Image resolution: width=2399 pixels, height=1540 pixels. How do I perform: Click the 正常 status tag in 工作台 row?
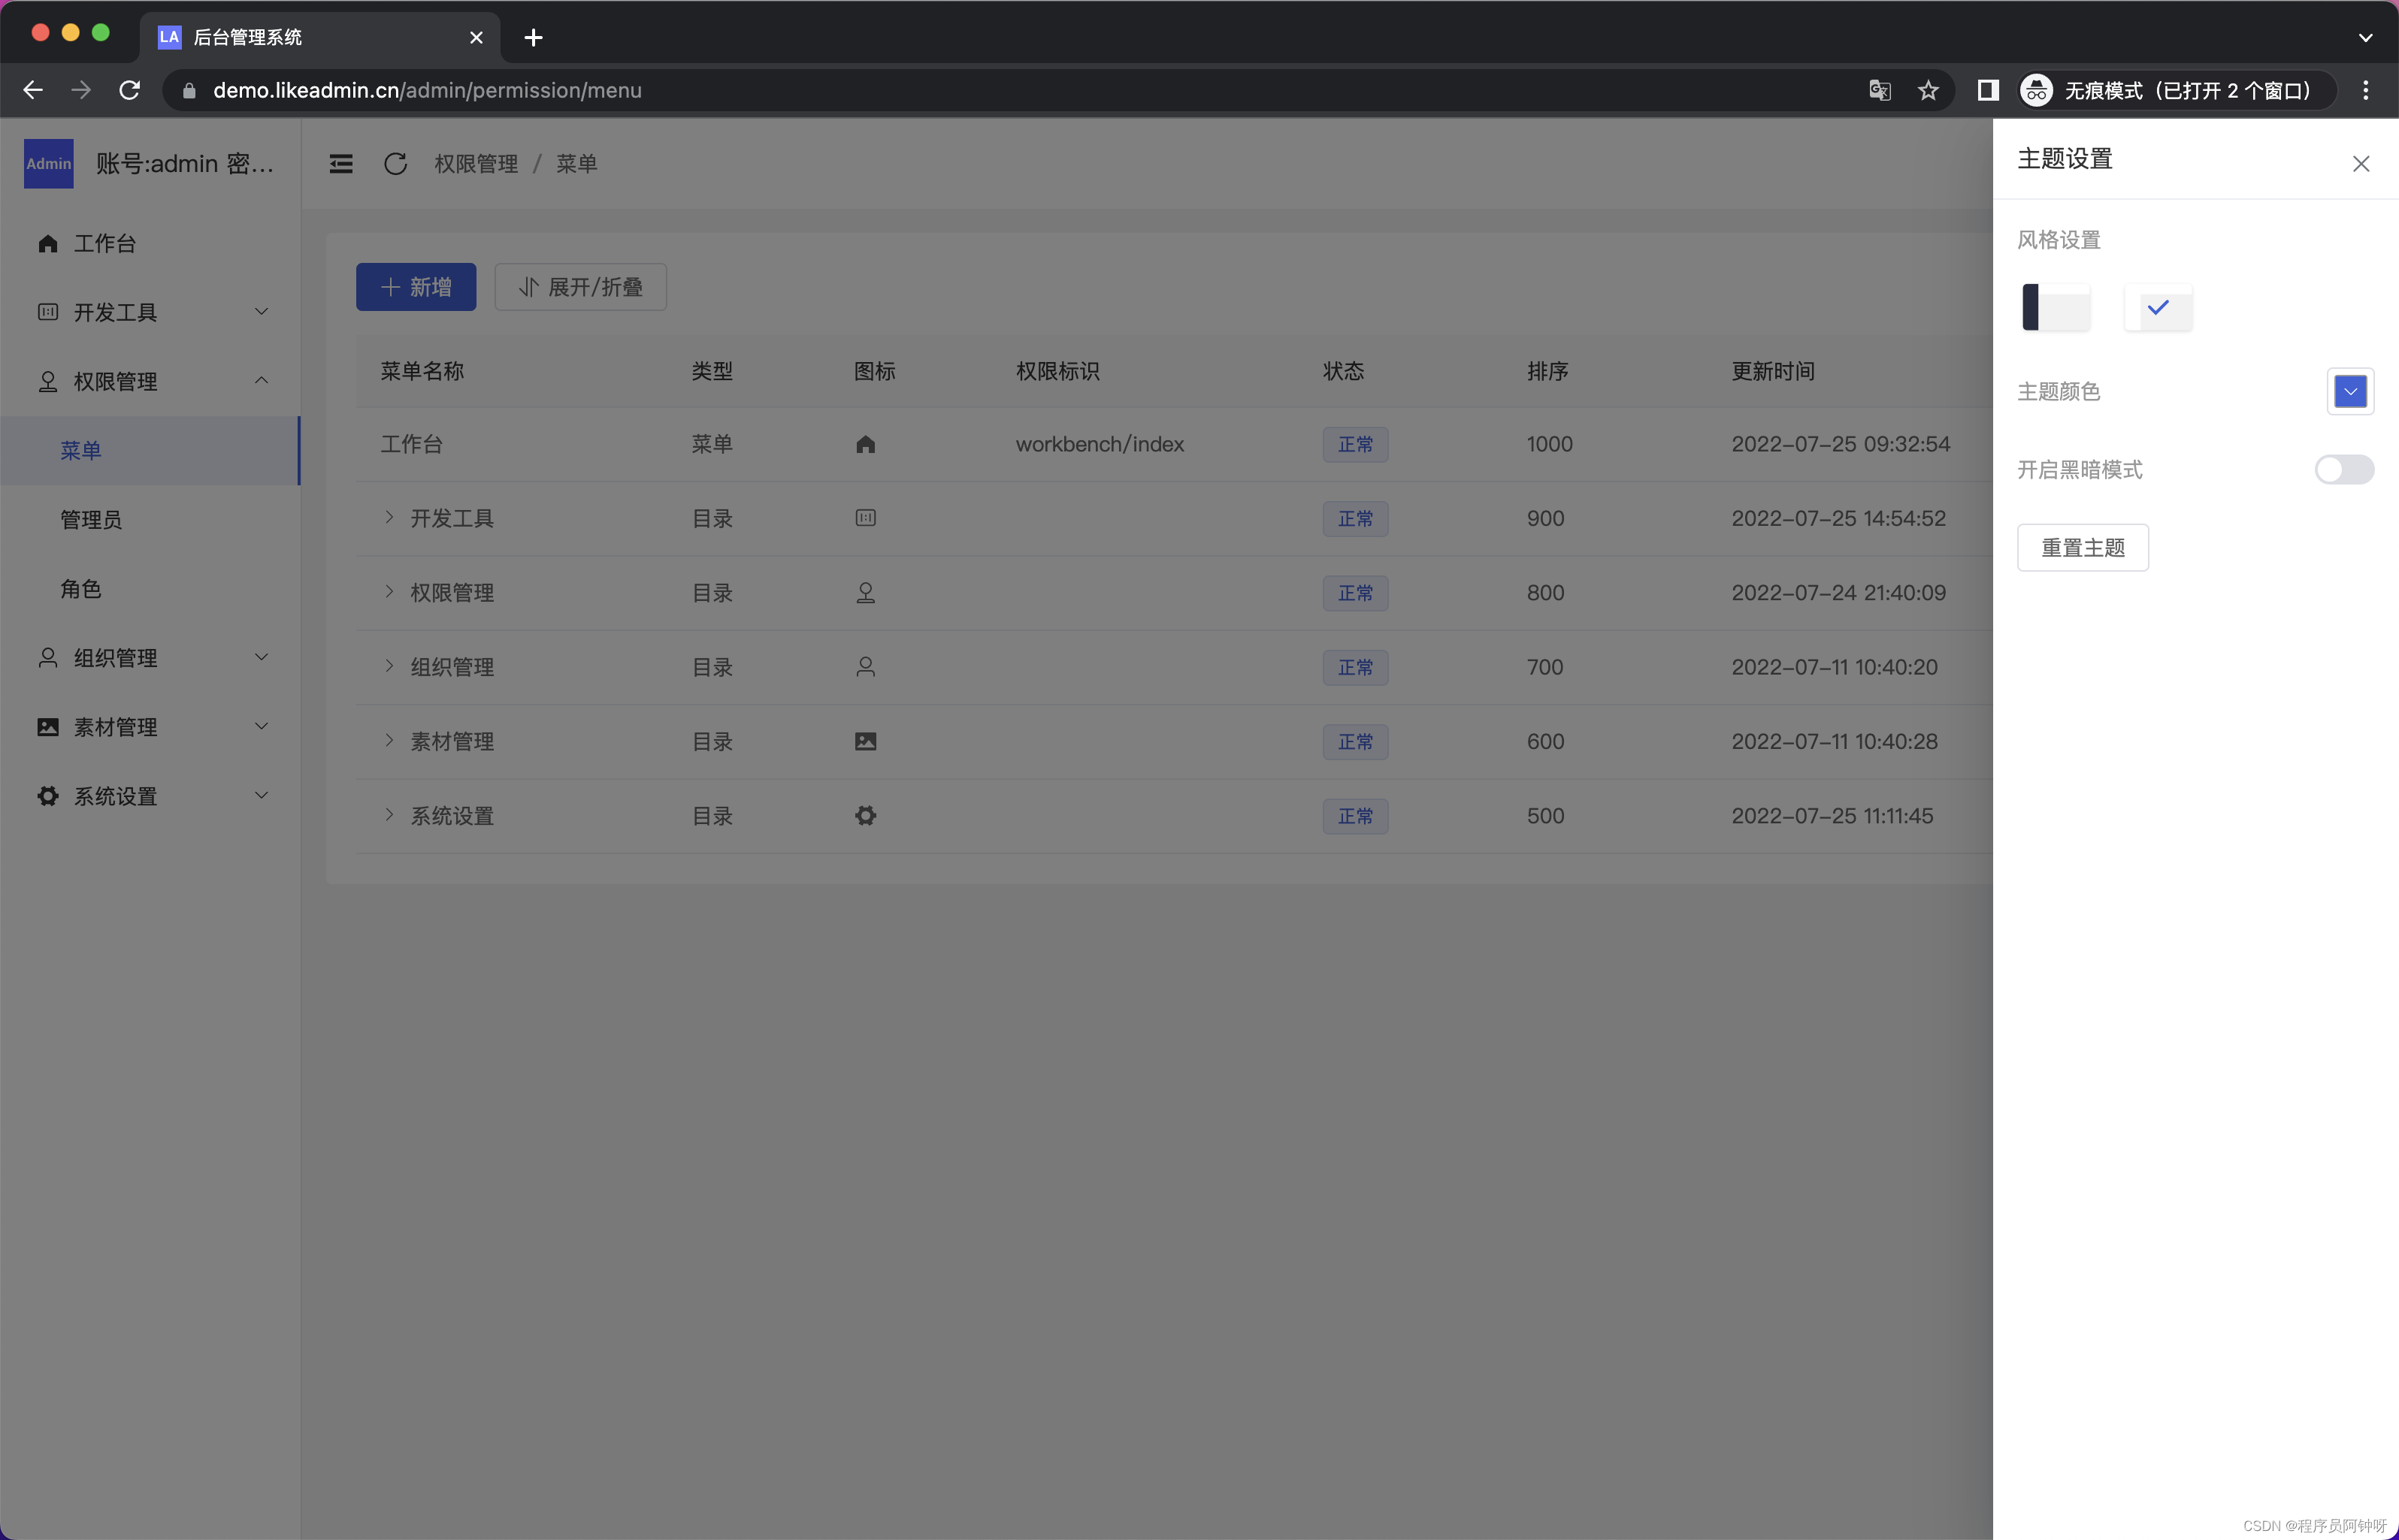(1354, 444)
